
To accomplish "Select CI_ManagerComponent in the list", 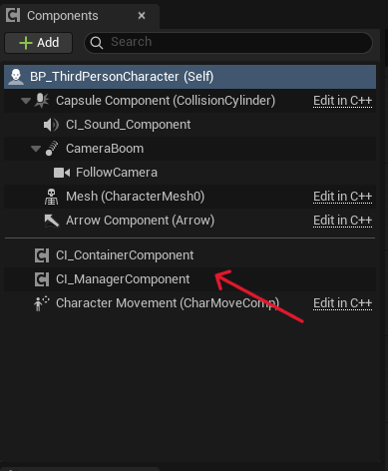I will (x=190, y=279).
